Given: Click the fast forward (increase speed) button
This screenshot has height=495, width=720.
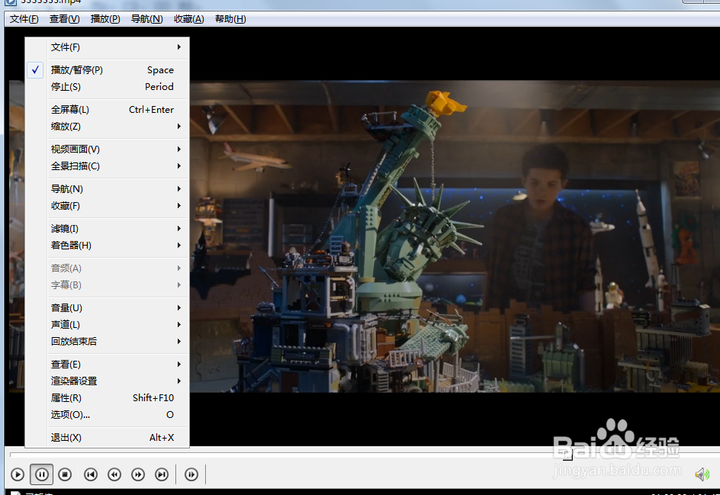Looking at the screenshot, I should 138,474.
